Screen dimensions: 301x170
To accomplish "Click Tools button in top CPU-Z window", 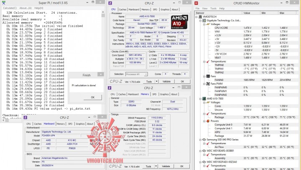I will click(x=149, y=82).
